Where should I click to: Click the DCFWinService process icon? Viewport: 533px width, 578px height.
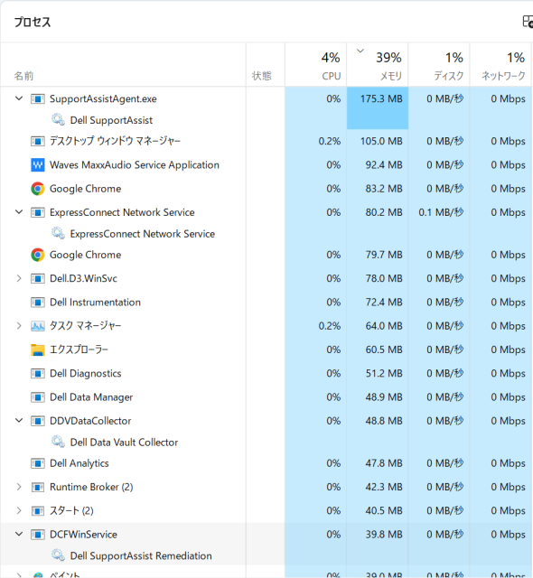(38, 535)
